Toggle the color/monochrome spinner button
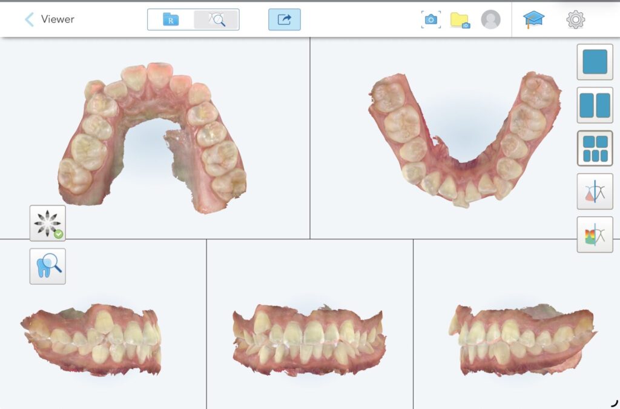 click(47, 223)
